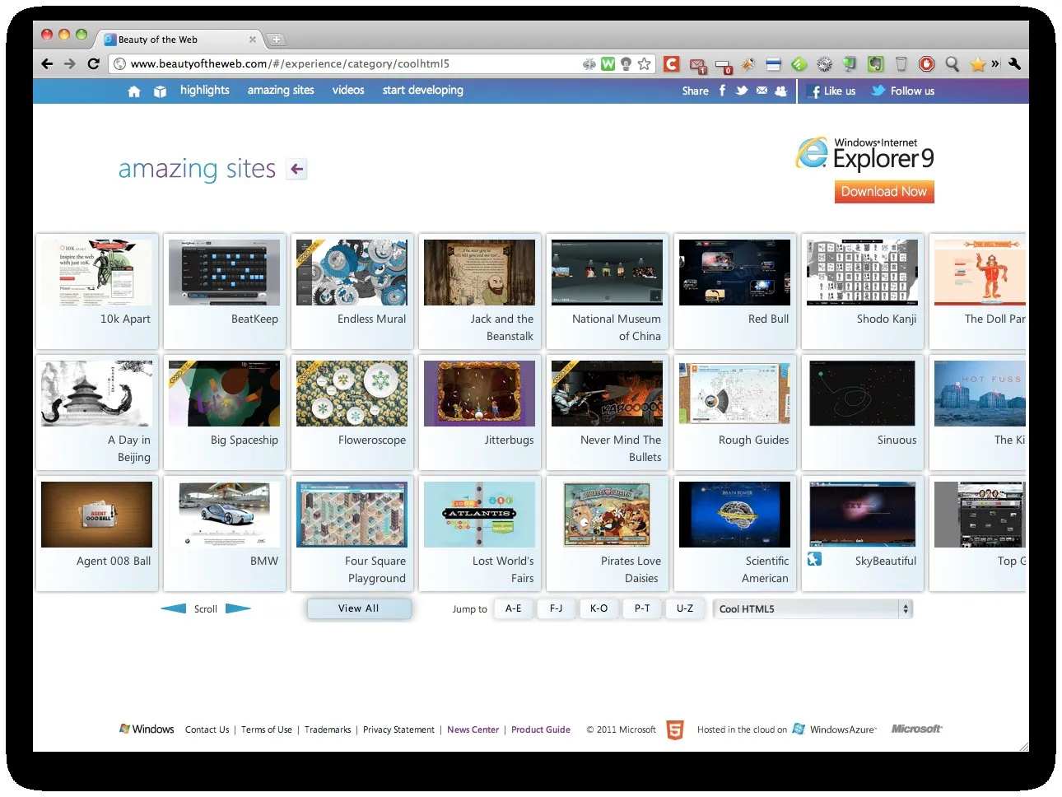Jump to sites U-Z

pos(685,608)
